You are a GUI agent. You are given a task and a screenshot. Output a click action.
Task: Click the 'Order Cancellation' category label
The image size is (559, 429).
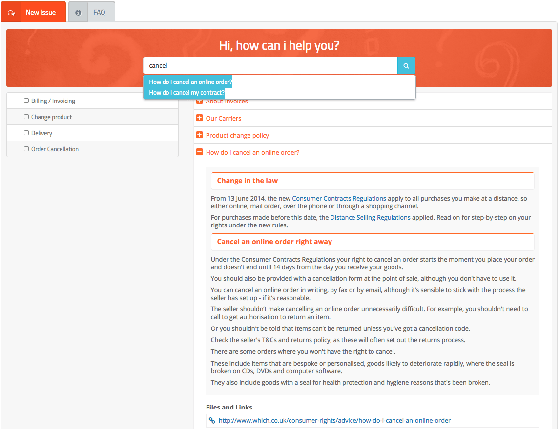55,149
